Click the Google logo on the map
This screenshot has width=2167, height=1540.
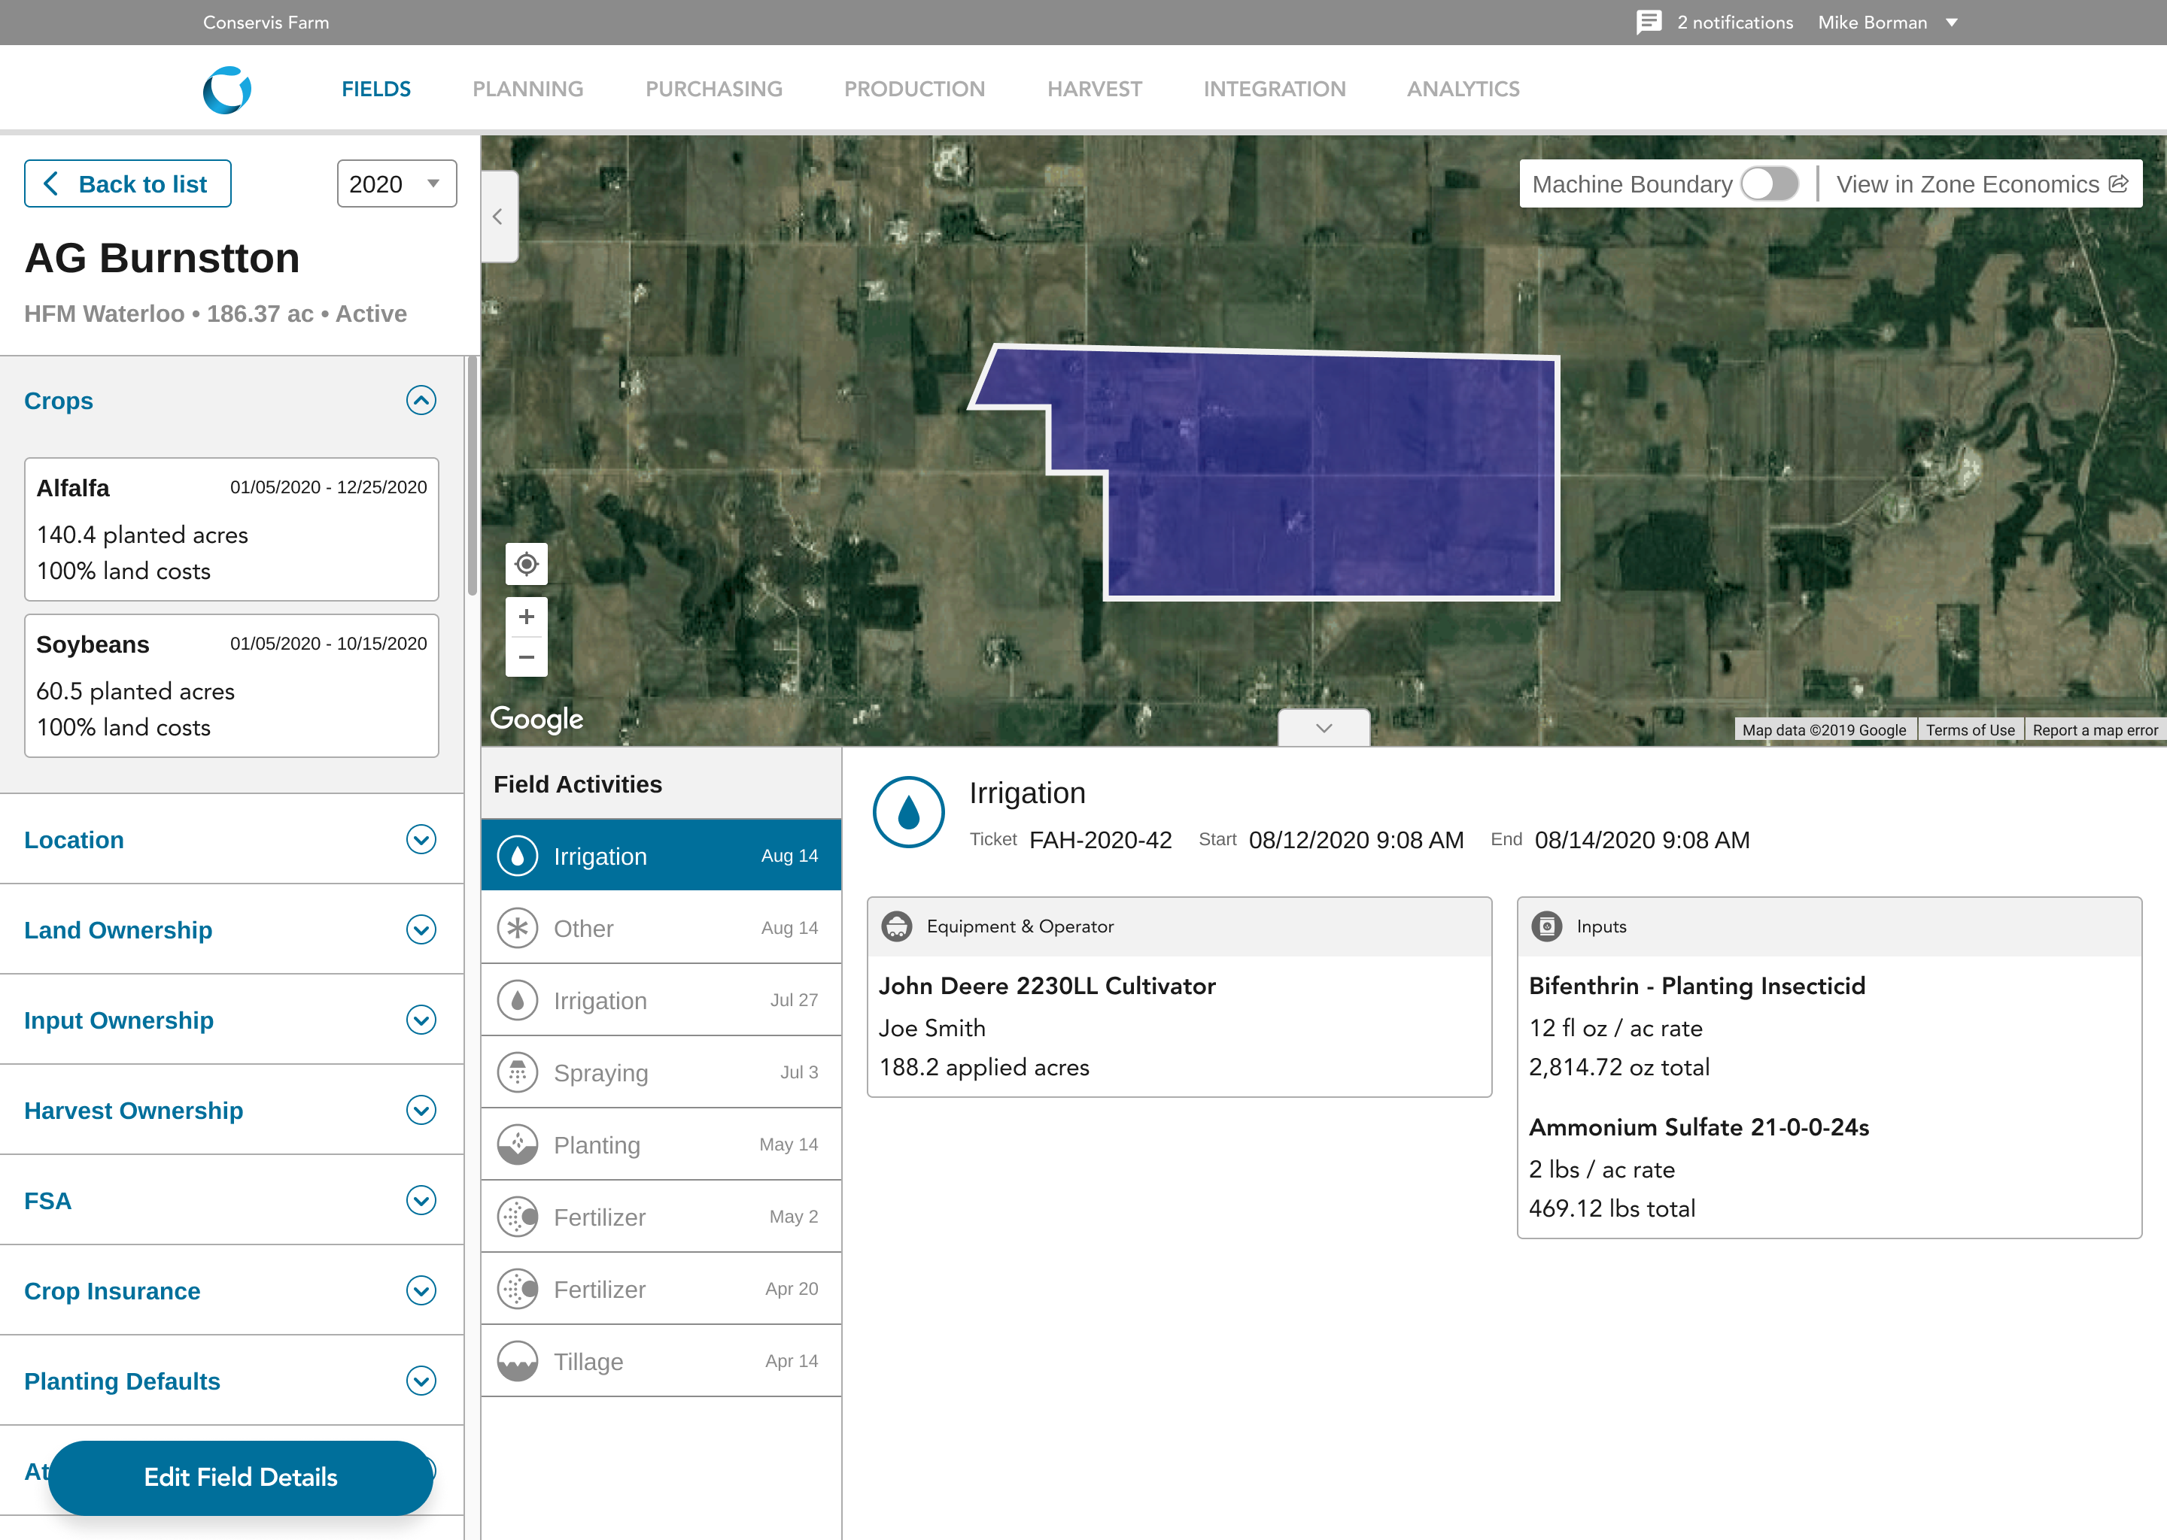(536, 719)
